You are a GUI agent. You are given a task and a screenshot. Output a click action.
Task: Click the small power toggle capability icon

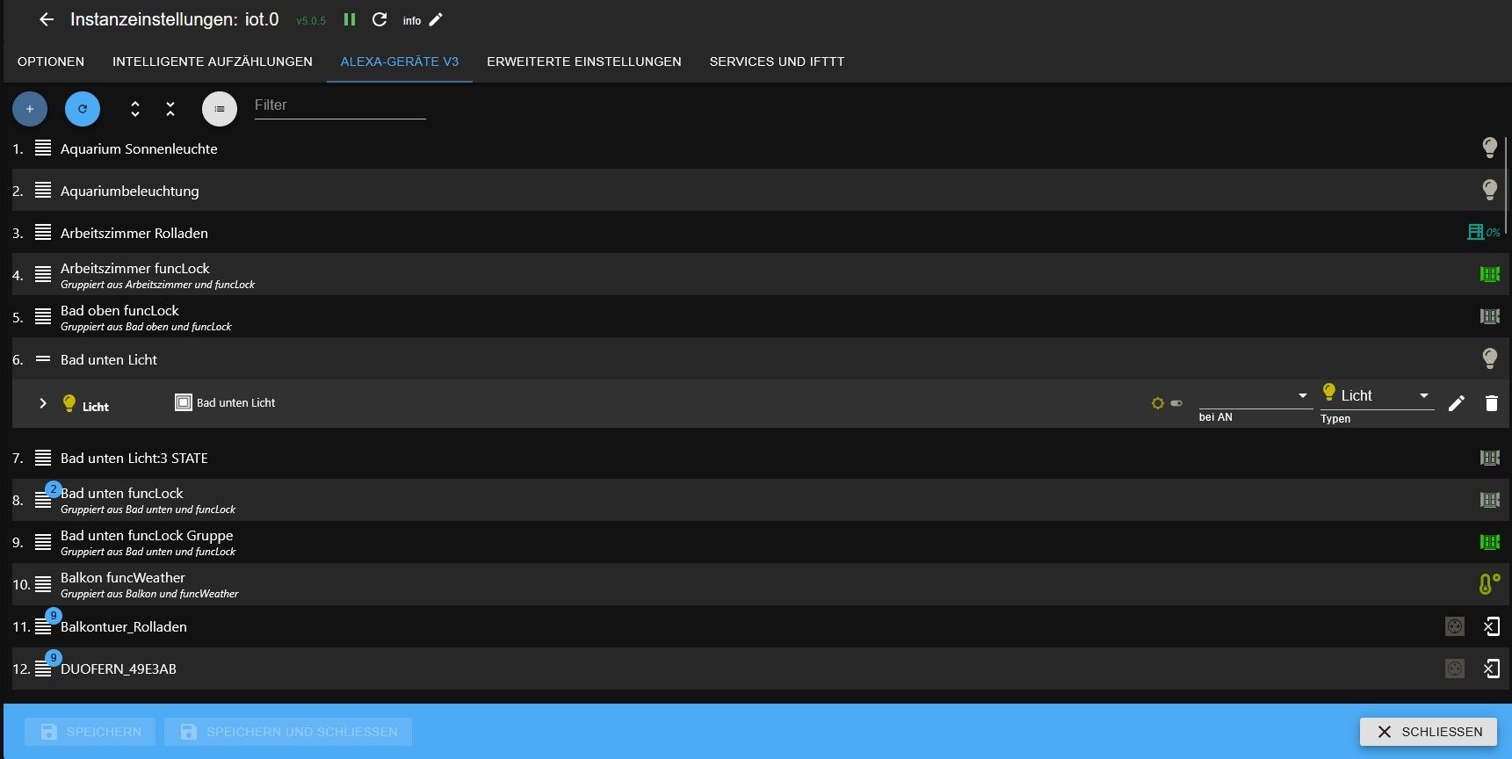point(1176,403)
